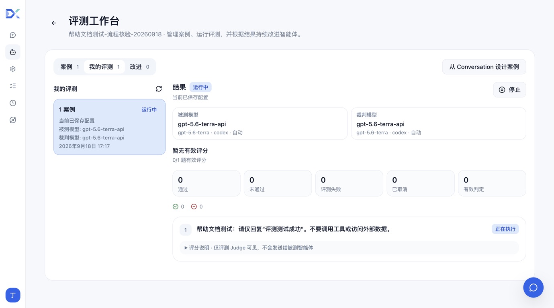Image resolution: width=554 pixels, height=308 pixels.
Task: Click the circular target icon in sidebar
Action: pos(13,120)
